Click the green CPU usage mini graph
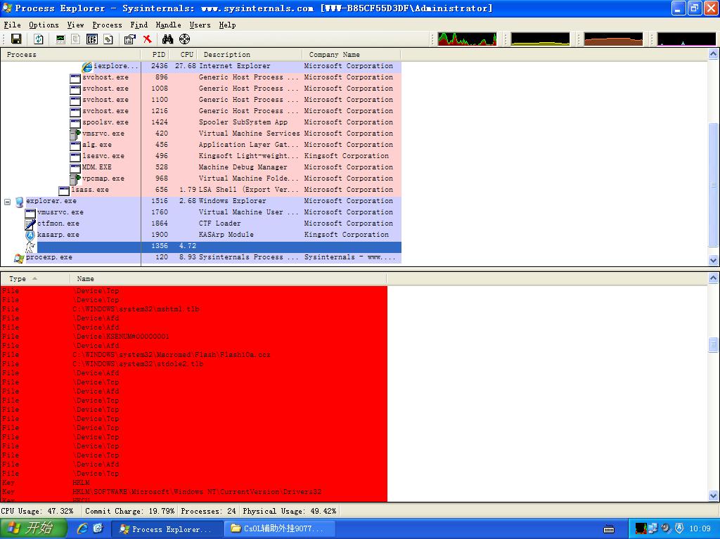720x539 pixels. tap(467, 39)
